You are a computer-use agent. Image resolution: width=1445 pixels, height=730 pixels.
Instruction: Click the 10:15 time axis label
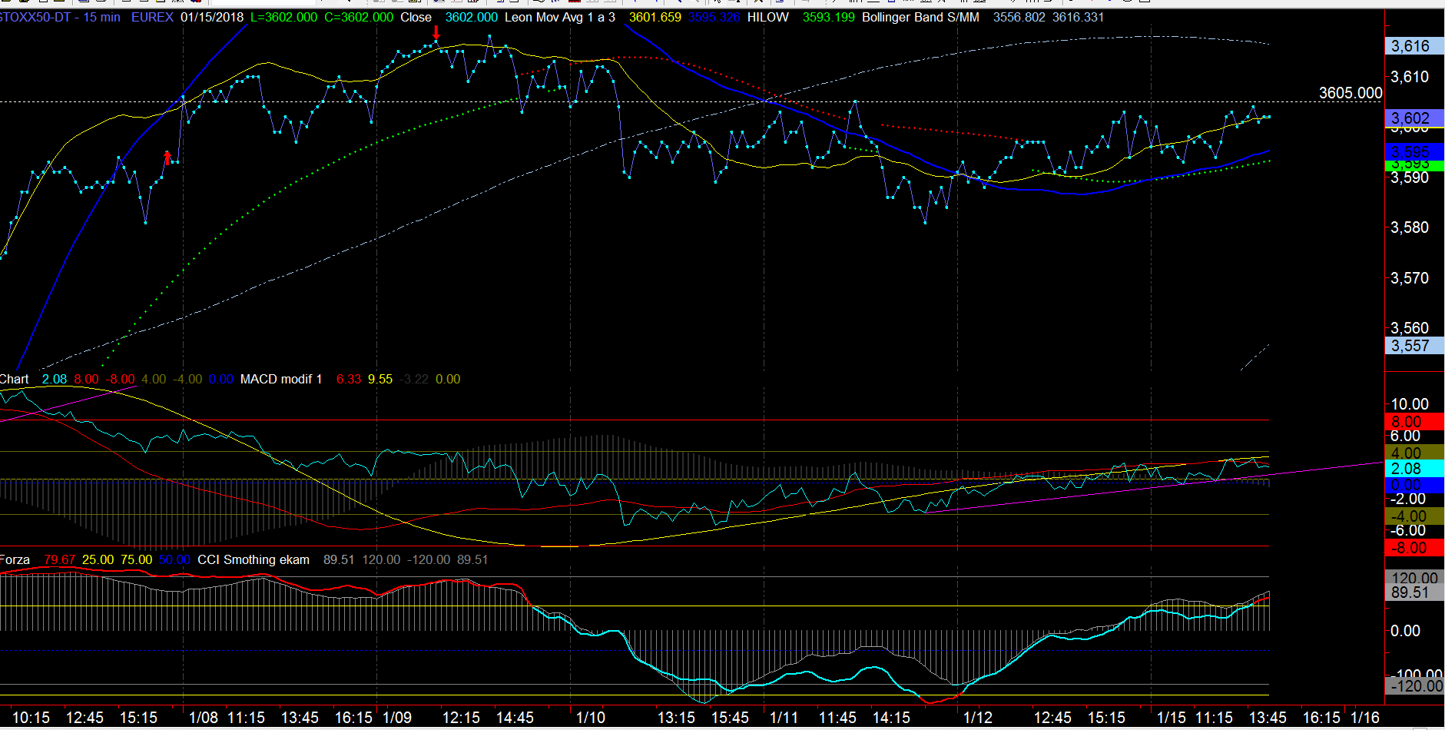click(x=31, y=718)
